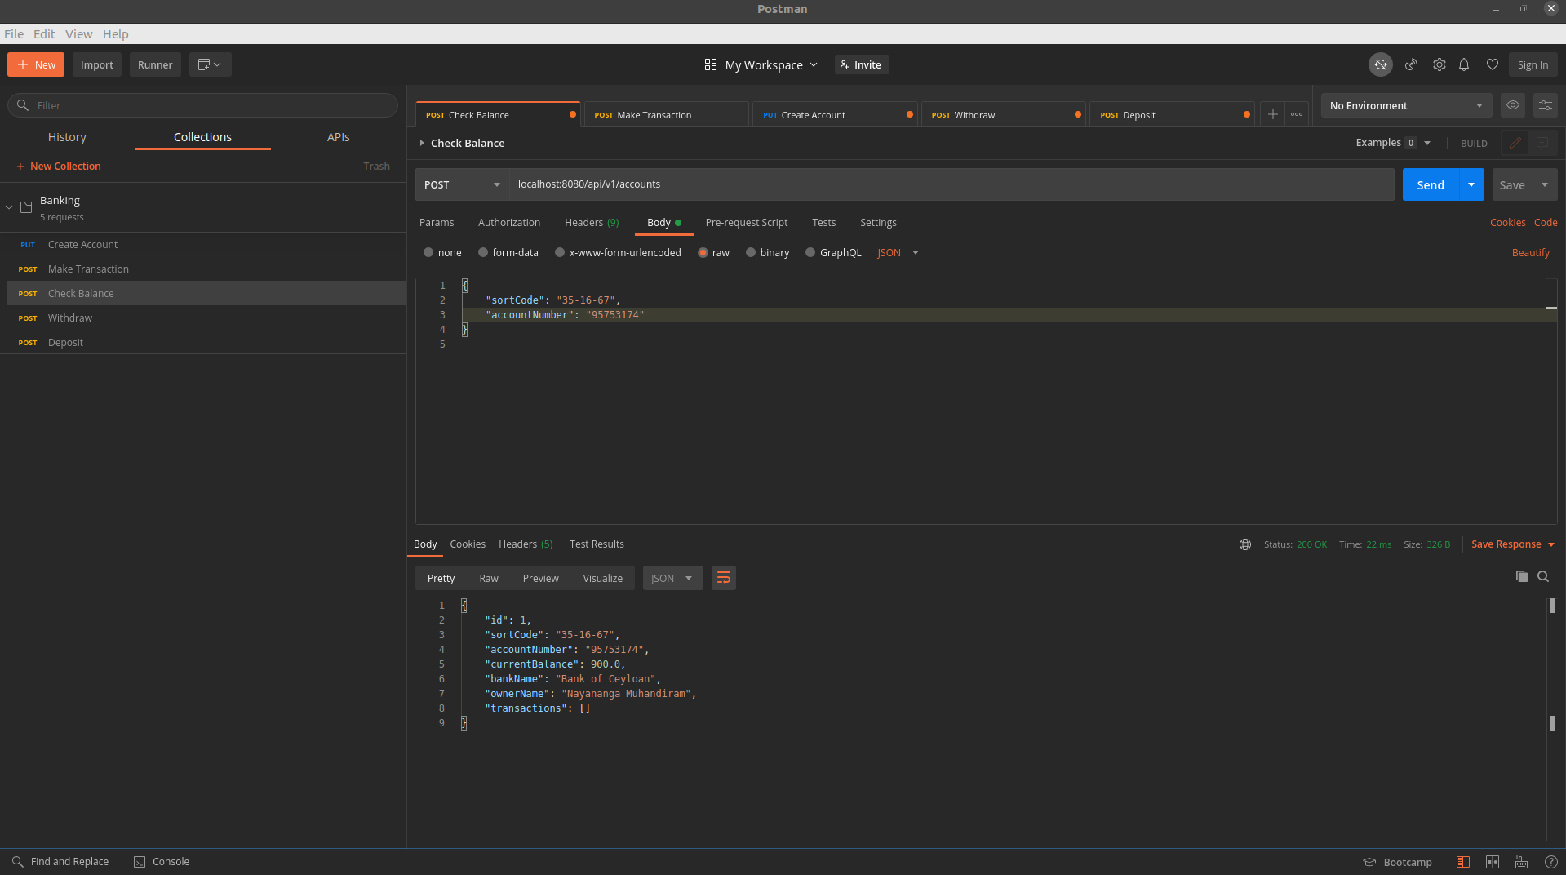Select the binary body type
Image resolution: width=1566 pixels, height=875 pixels.
tap(751, 253)
